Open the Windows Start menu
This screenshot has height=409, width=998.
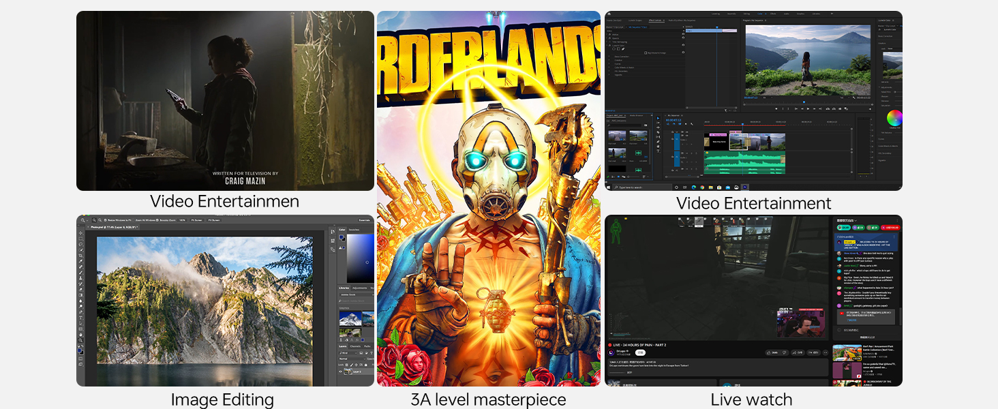click(609, 187)
